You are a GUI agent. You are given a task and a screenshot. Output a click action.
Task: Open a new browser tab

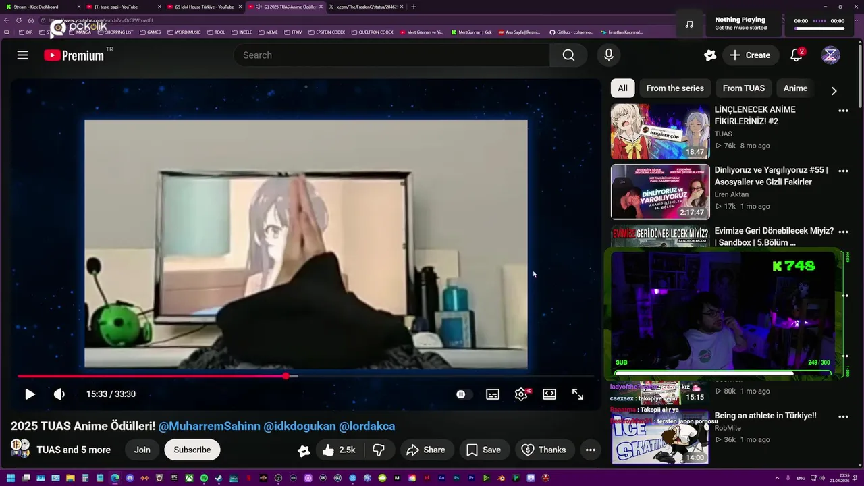coord(413,7)
